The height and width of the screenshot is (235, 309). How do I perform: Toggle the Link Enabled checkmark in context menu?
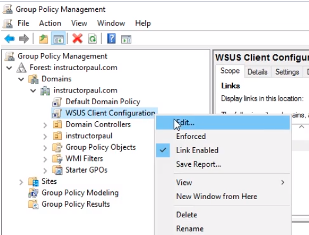click(163, 150)
